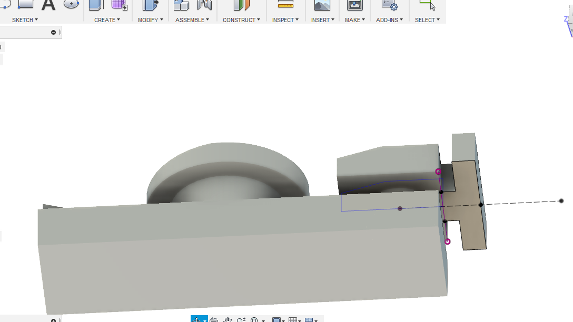Select the black endpoint of the dashed line
This screenshot has width=573, height=322.
tap(561, 201)
